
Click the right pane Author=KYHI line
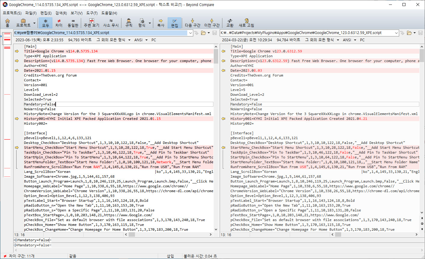tap(242, 66)
